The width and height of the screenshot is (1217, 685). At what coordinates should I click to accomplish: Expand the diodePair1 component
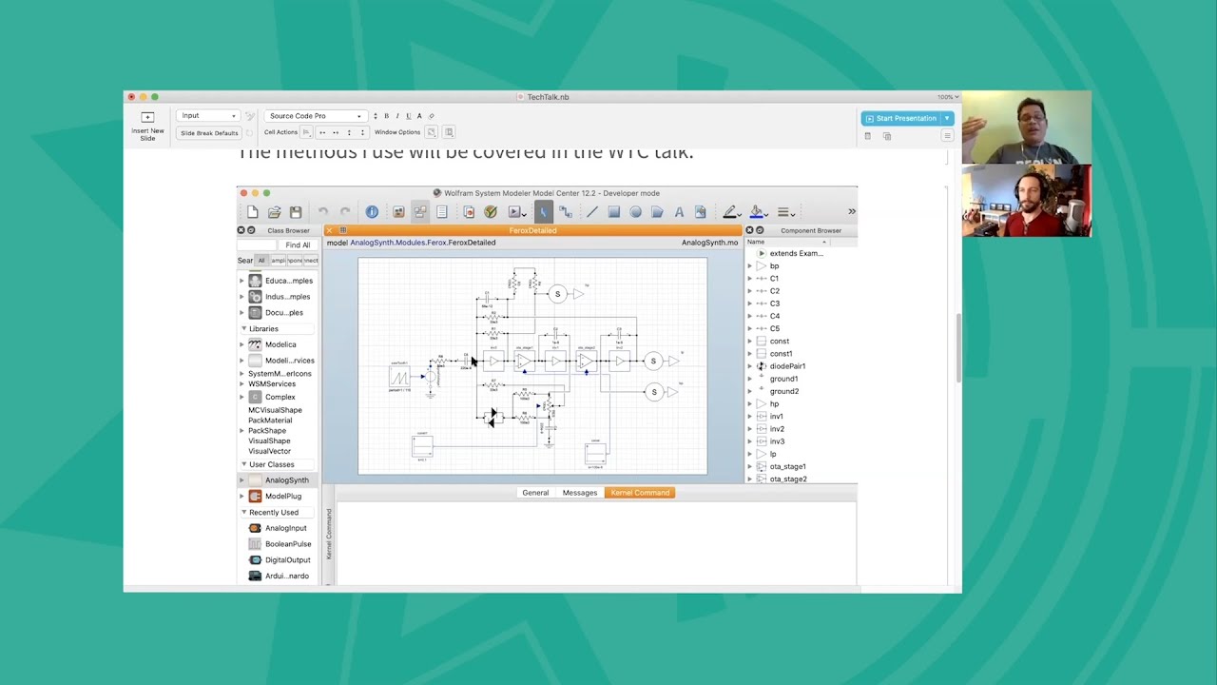coord(750,366)
